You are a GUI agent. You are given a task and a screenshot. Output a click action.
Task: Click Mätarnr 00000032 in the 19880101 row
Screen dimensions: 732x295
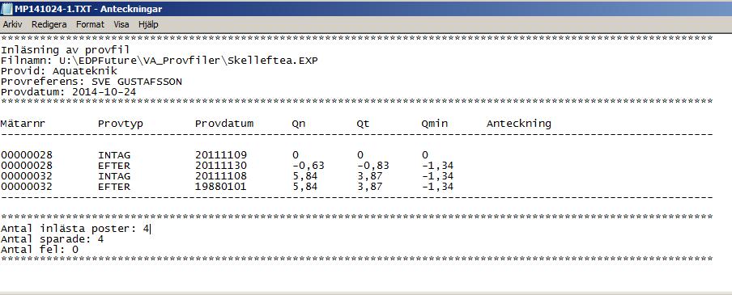(x=27, y=187)
